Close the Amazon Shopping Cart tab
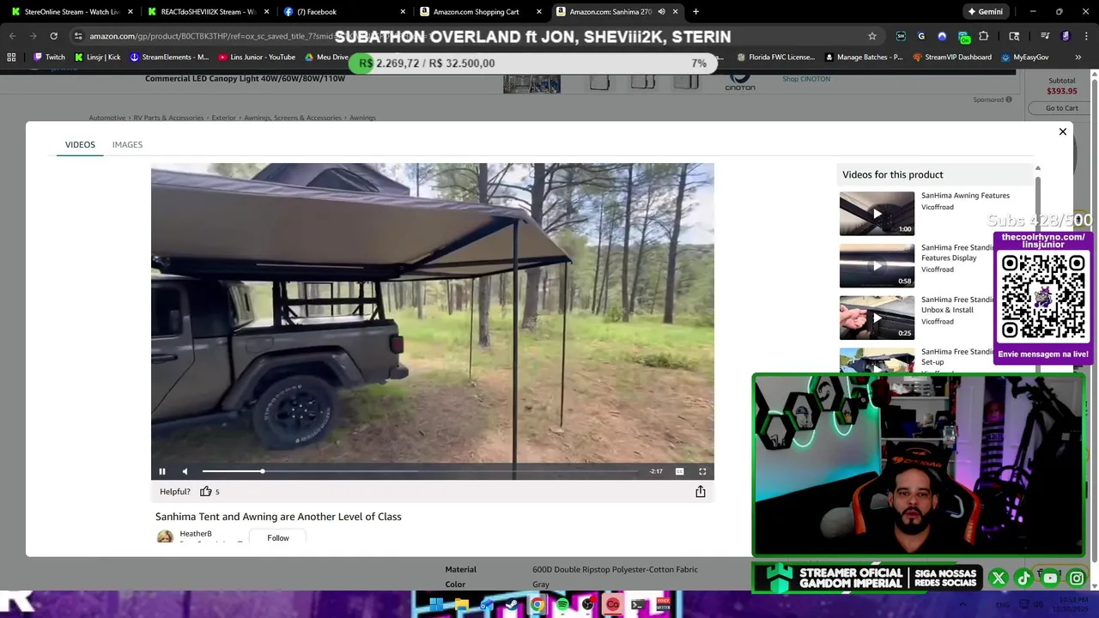Viewport: 1099px width, 618px height. tap(538, 12)
